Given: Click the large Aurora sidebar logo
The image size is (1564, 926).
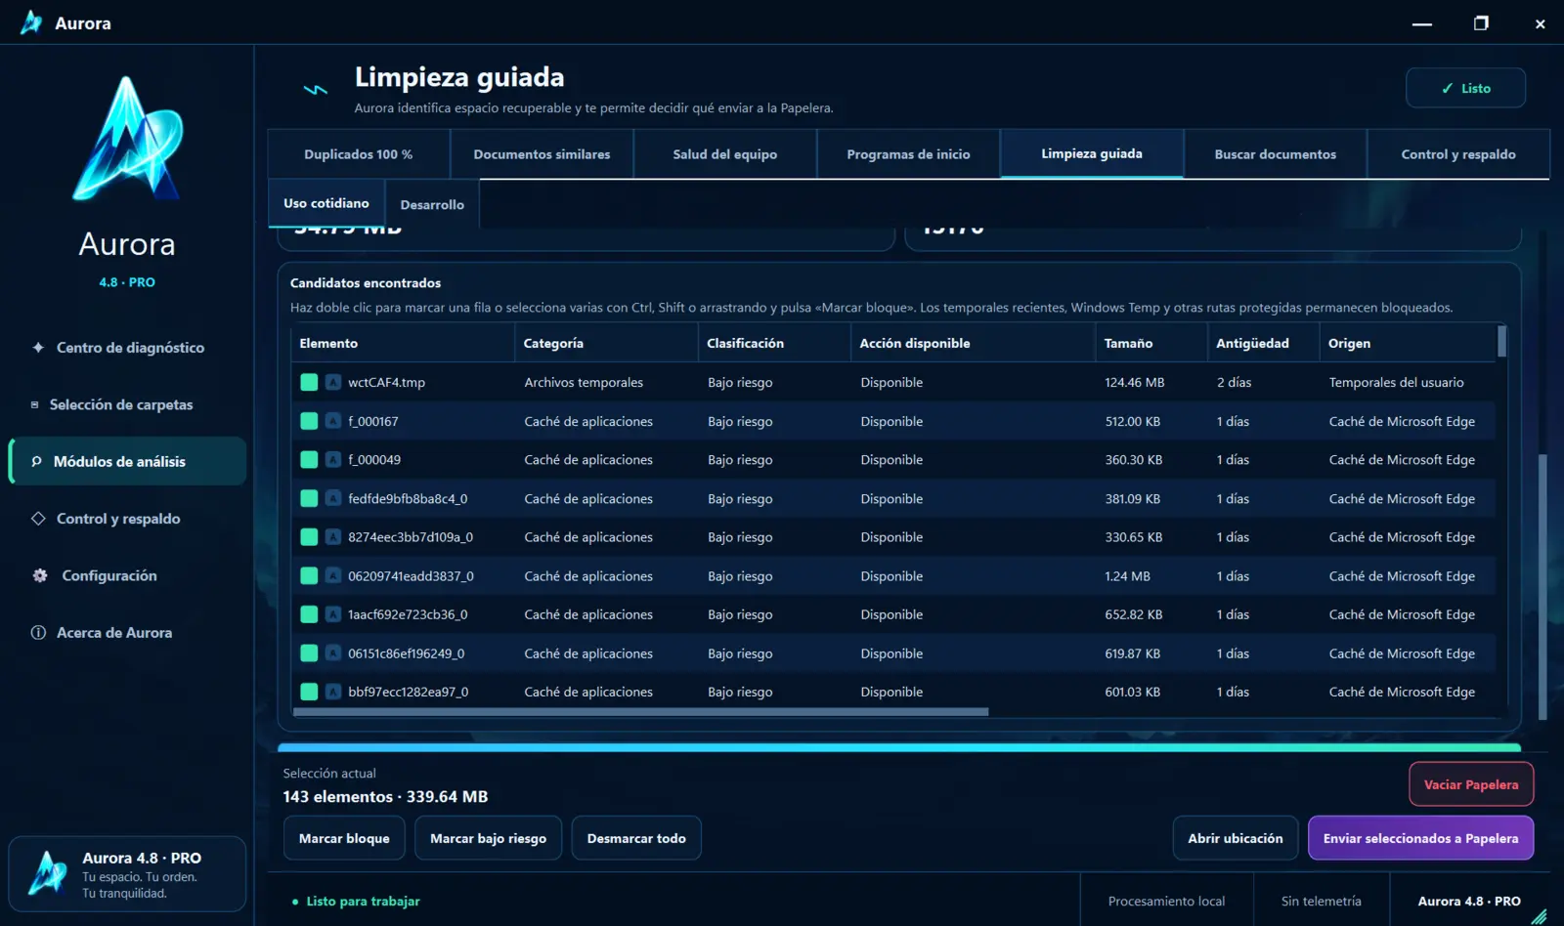Looking at the screenshot, I should 127,139.
